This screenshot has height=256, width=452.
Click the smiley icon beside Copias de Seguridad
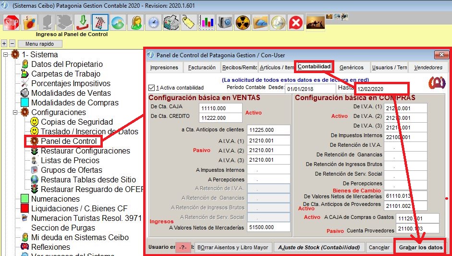click(x=35, y=122)
